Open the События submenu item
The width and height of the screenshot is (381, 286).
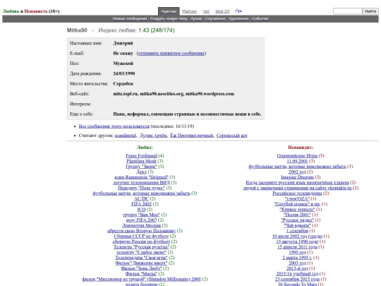[x=260, y=19]
